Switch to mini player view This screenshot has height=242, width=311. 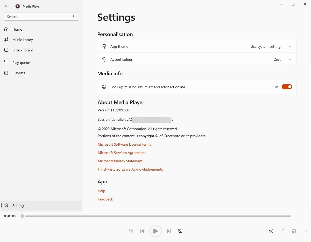[x=294, y=231]
